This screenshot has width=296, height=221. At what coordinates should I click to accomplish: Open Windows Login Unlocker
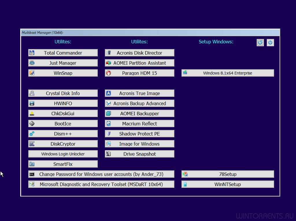pyautogui.click(x=63, y=154)
